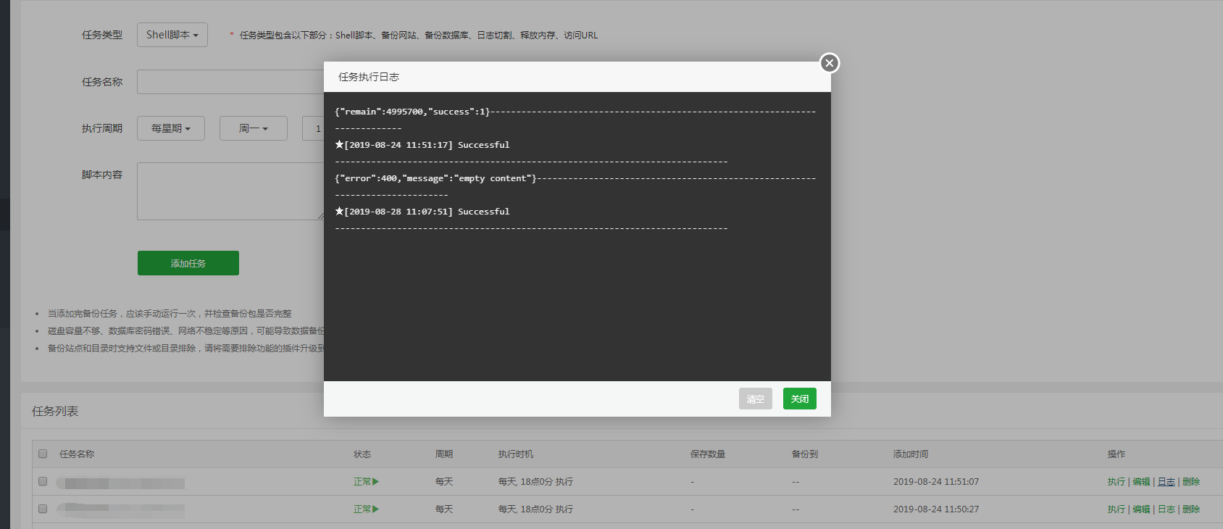The width and height of the screenshot is (1223, 529).
Task: Open the 周一 weekday dropdown
Action: click(254, 128)
